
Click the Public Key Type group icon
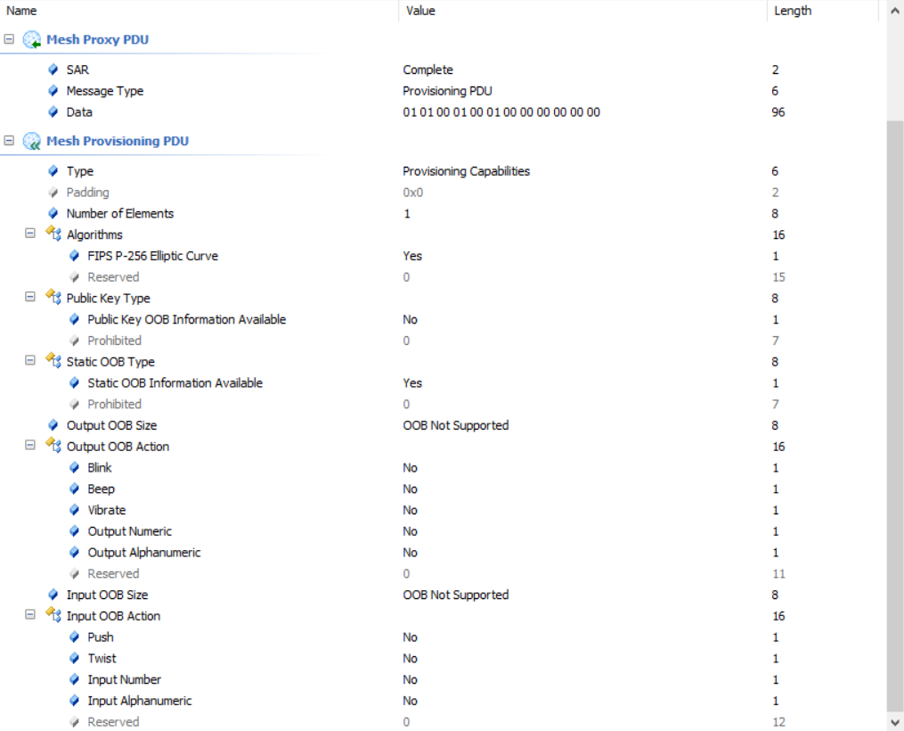point(53,299)
